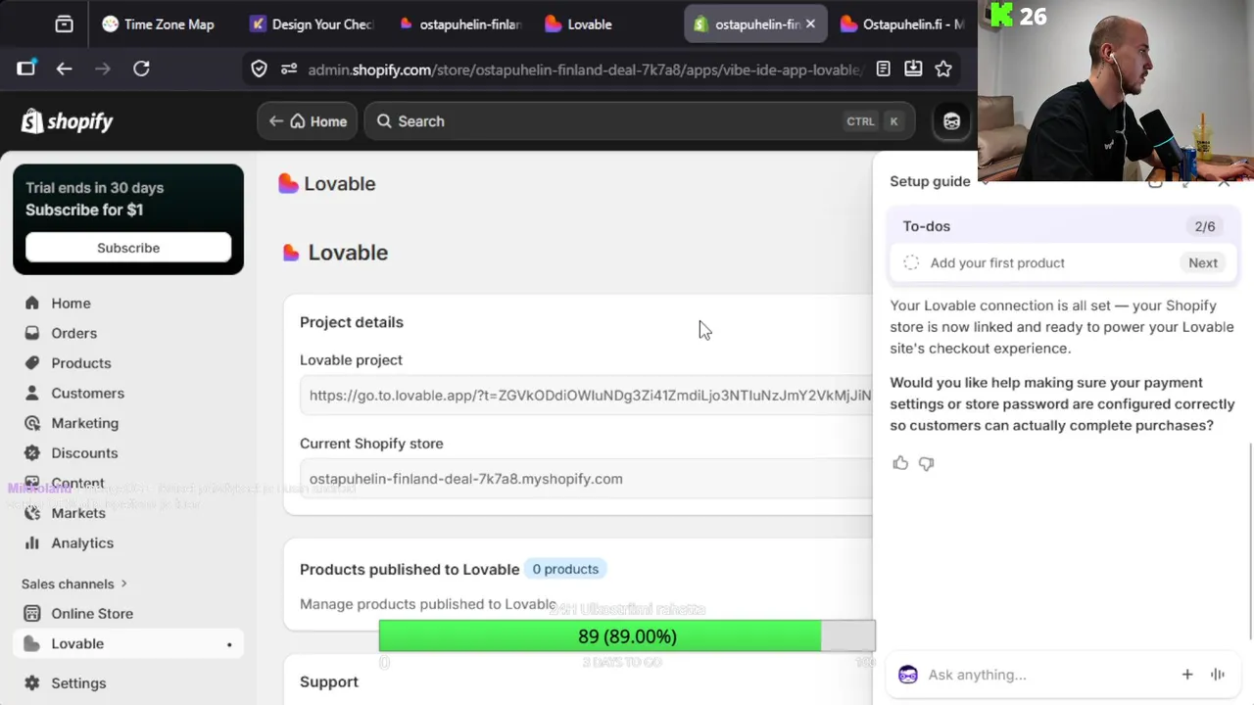The image size is (1254, 705).
Task: Open the shield tracking protection icon
Action: [259, 69]
